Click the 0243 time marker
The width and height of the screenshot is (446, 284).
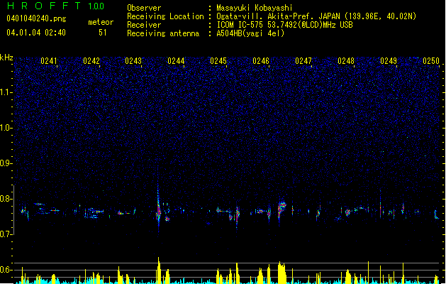133,61
